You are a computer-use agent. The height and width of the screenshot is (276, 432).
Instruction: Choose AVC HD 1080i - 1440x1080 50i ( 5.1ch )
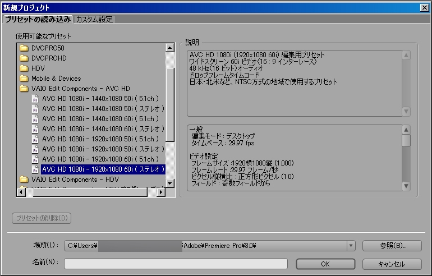point(100,99)
